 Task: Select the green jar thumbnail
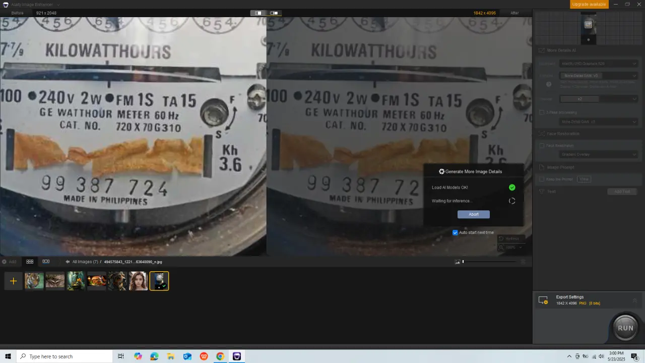point(76,281)
